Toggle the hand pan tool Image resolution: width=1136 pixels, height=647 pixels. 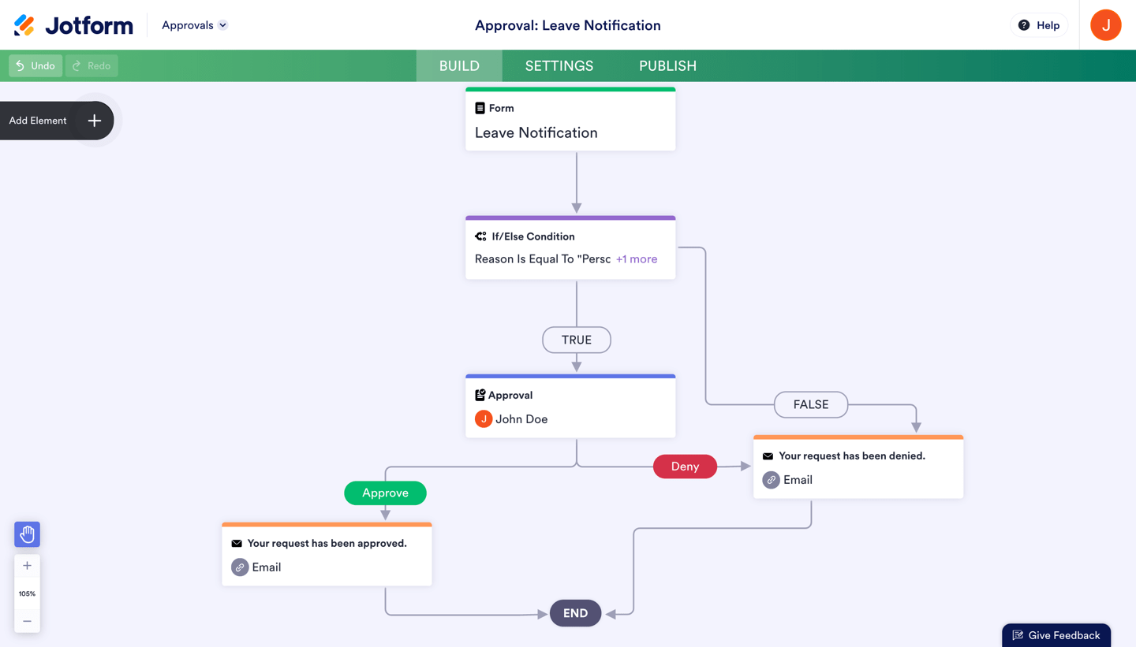[27, 534]
